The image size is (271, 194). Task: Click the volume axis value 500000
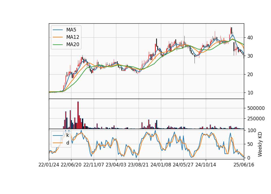pyautogui.click(x=256, y=108)
